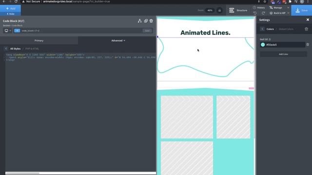Image resolution: width=312 pixels, height=175 pixels.
Task: Click the Add element button
Action: [10, 9]
